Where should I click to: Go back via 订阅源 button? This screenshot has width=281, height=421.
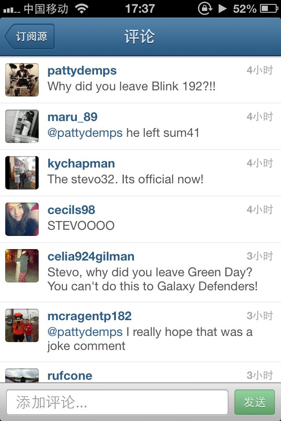(x=29, y=36)
